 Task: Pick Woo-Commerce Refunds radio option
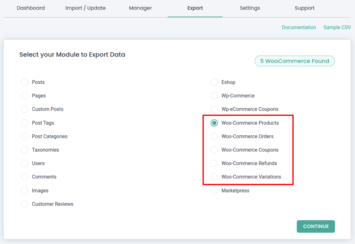pyautogui.click(x=214, y=163)
